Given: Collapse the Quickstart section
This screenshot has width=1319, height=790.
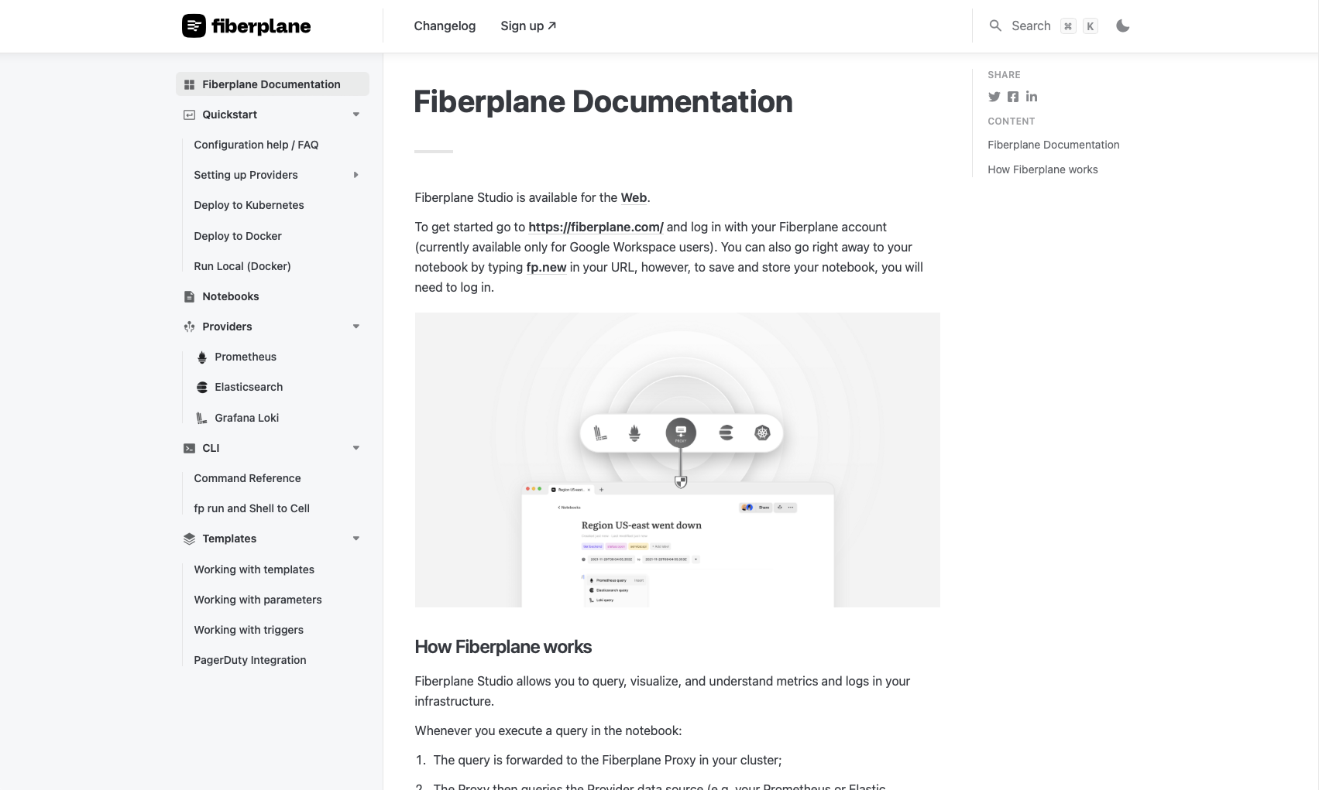Looking at the screenshot, I should [x=356, y=115].
